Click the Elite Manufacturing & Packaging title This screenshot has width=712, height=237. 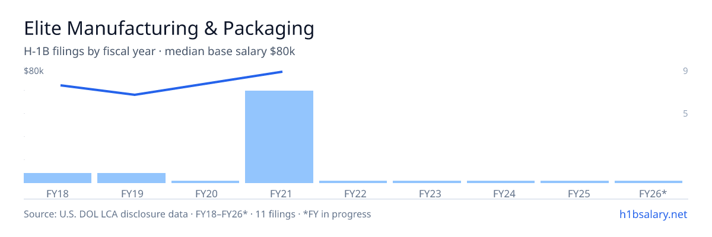coord(169,28)
